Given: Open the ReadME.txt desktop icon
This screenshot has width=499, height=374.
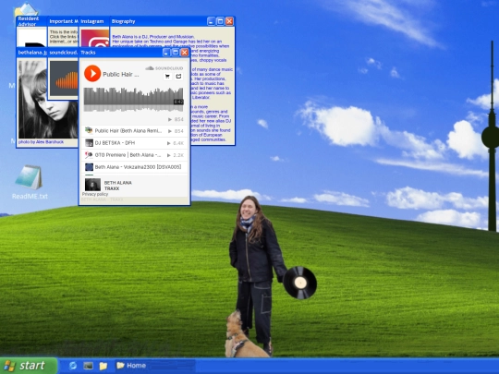Looking at the screenshot, I should tap(30, 182).
